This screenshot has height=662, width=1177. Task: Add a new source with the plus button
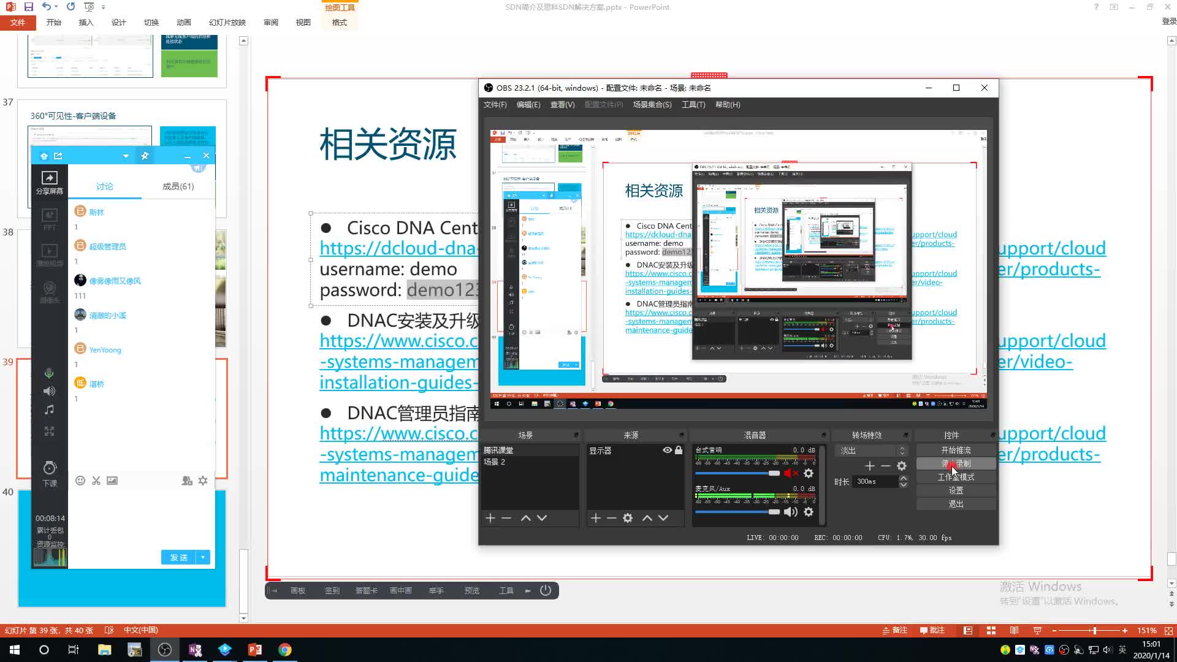[x=596, y=518]
